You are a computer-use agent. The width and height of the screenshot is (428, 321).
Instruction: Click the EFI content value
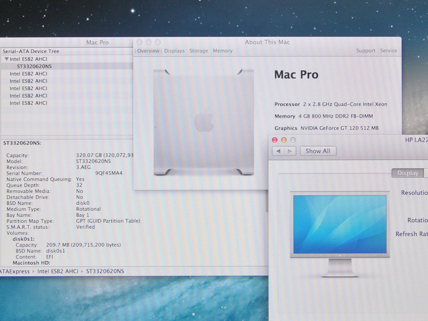[50, 257]
